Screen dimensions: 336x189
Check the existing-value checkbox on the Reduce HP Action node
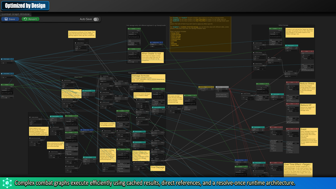(287, 122)
